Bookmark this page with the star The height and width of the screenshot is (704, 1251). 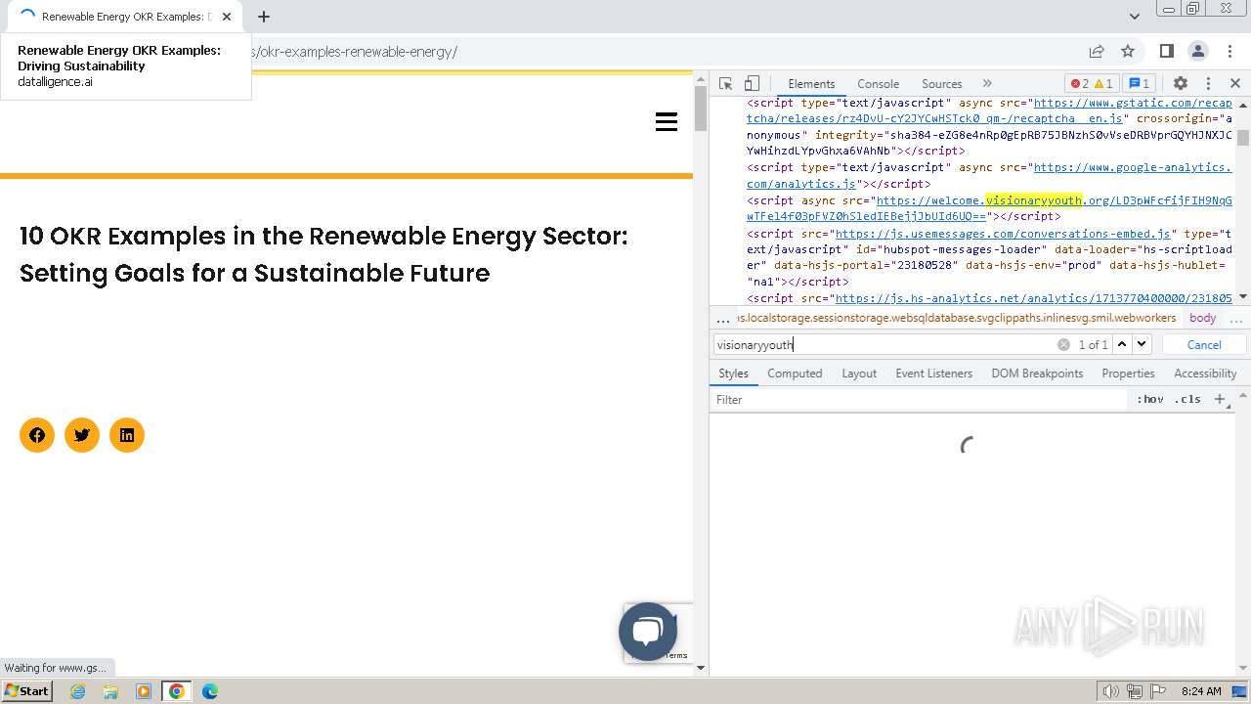click(x=1128, y=51)
